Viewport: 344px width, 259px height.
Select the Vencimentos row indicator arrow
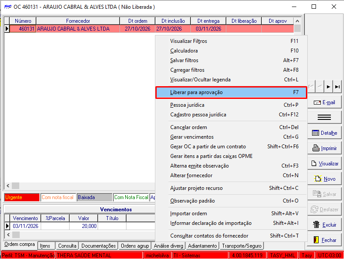[7, 226]
